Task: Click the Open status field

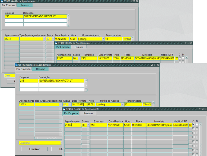Action: (x=10, y=76)
